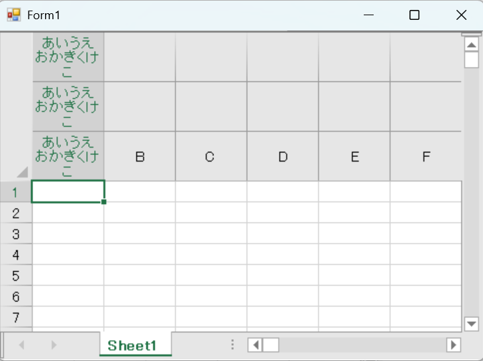The image size is (483, 361).
Task: Close the Form1 window
Action: pyautogui.click(x=461, y=15)
